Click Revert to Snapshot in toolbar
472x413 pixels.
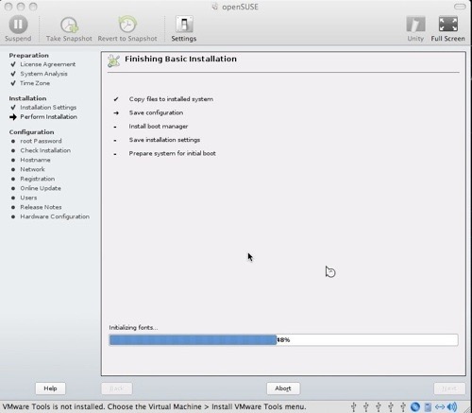(x=127, y=28)
